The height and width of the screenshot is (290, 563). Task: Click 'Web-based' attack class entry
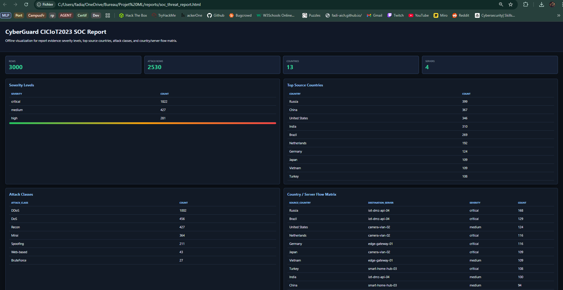click(19, 252)
